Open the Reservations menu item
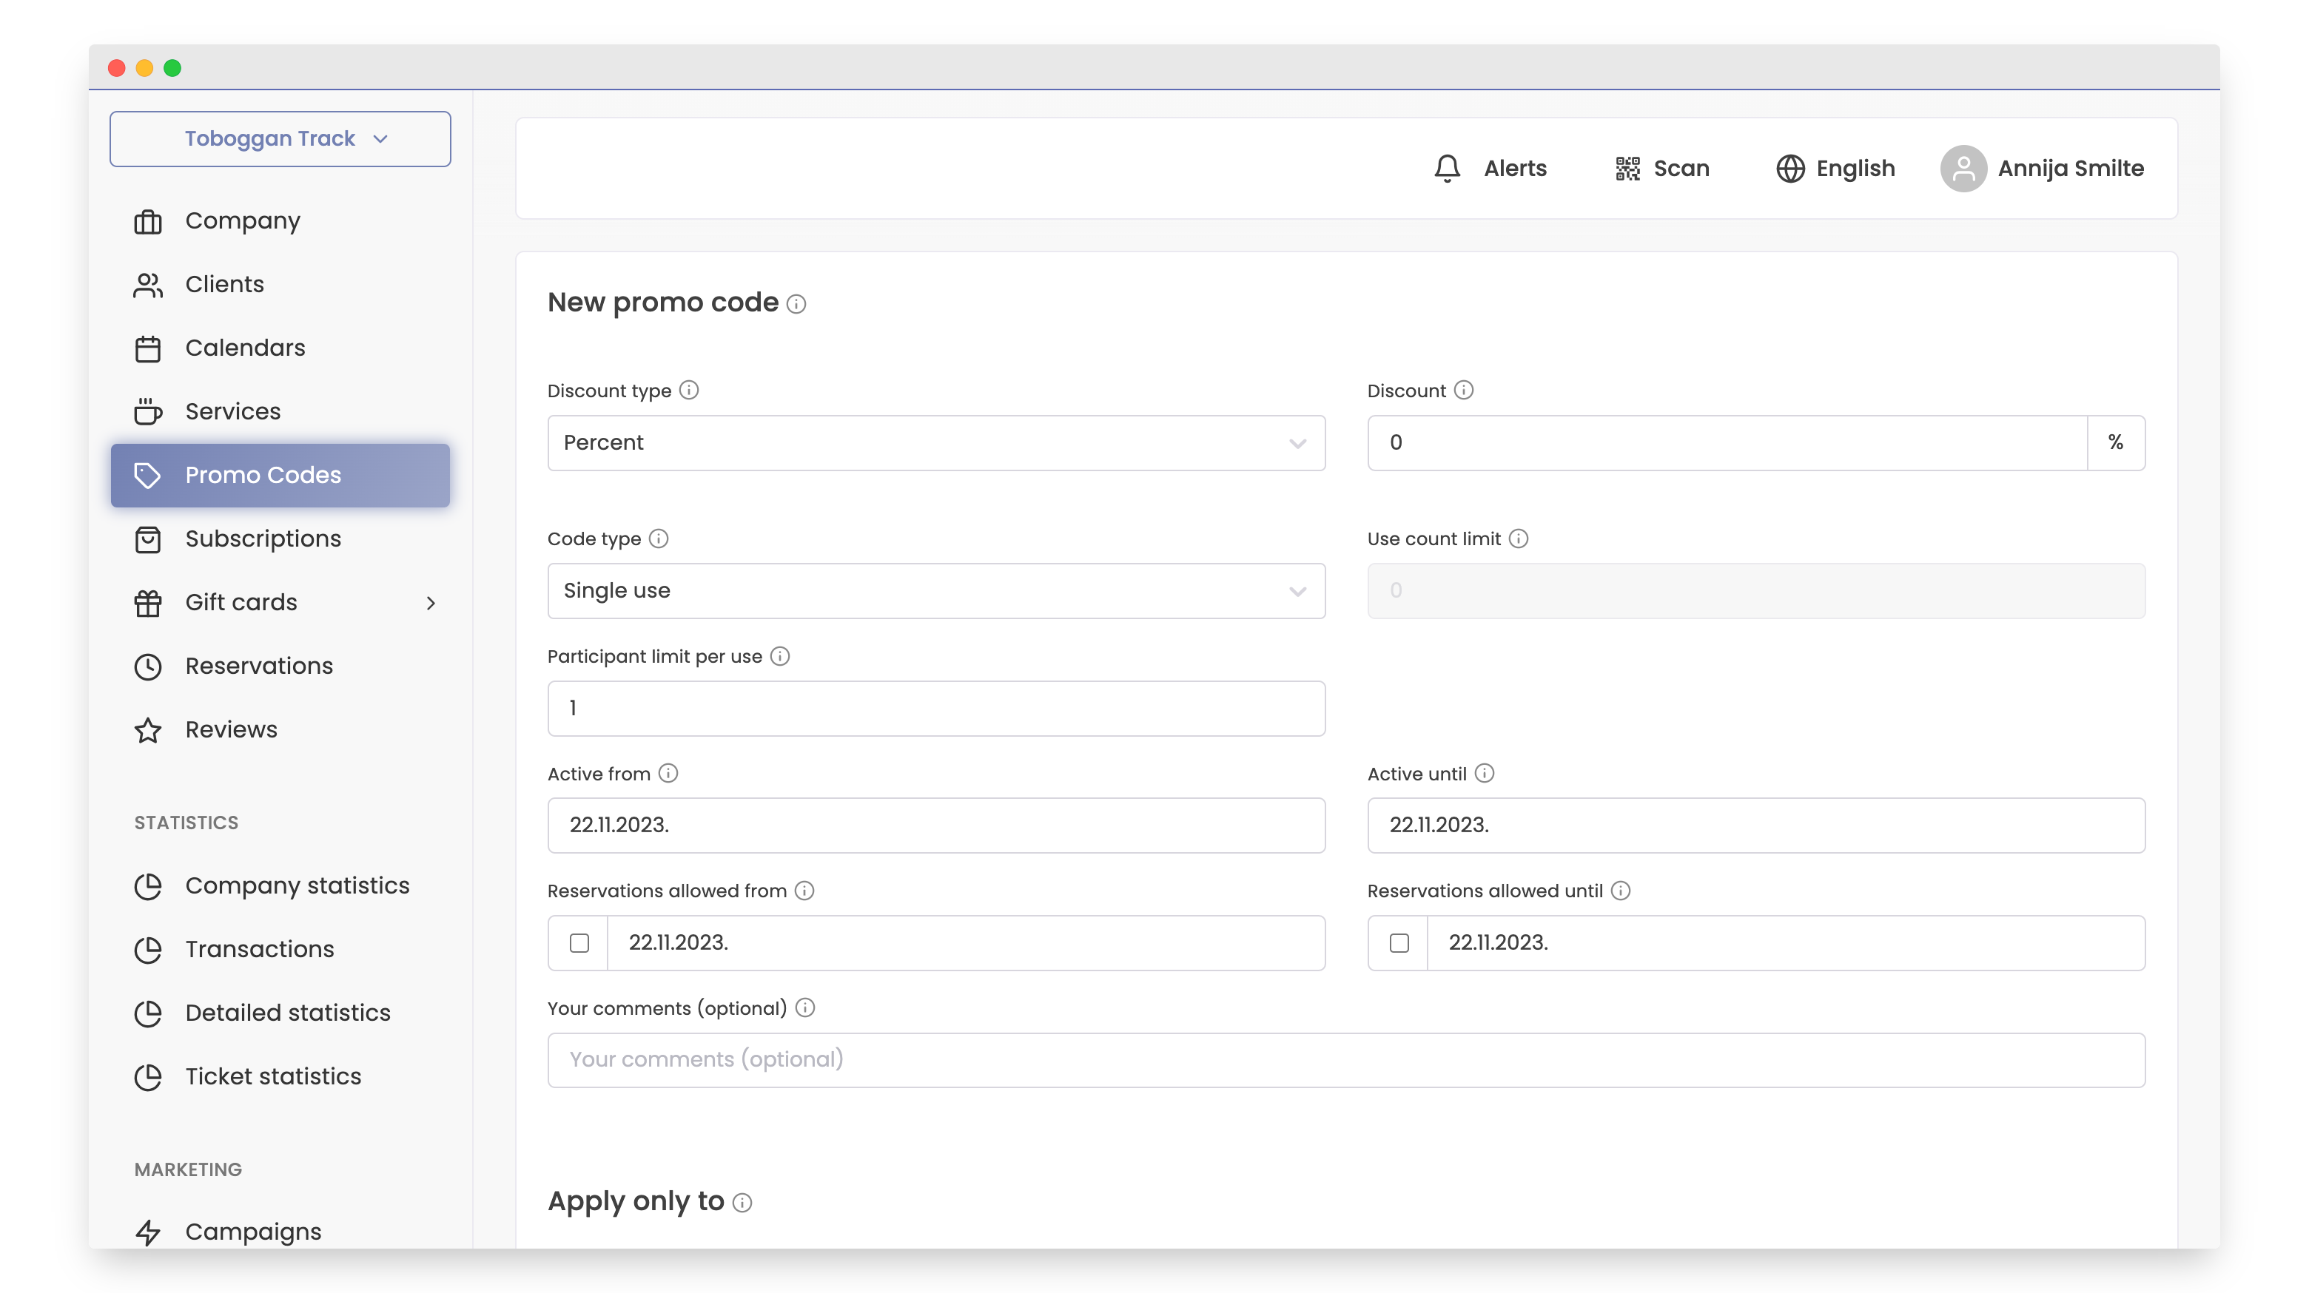Viewport: 2309px width, 1293px height. 258,666
